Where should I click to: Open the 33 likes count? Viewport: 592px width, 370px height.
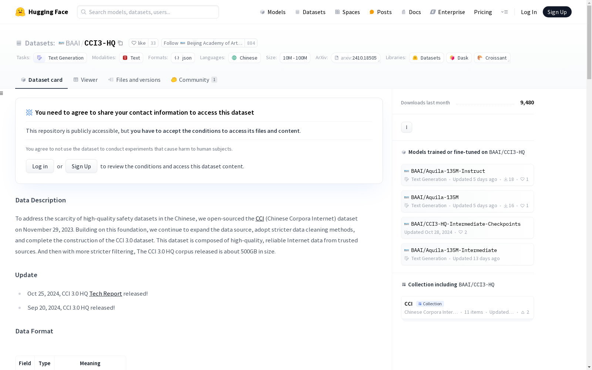(x=153, y=43)
